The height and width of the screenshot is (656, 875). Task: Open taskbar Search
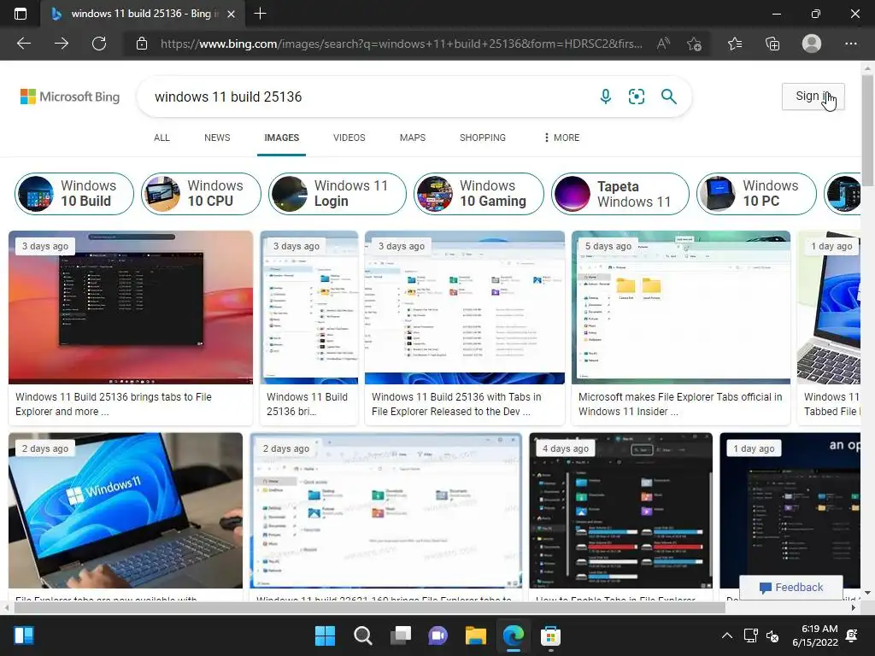(x=362, y=635)
